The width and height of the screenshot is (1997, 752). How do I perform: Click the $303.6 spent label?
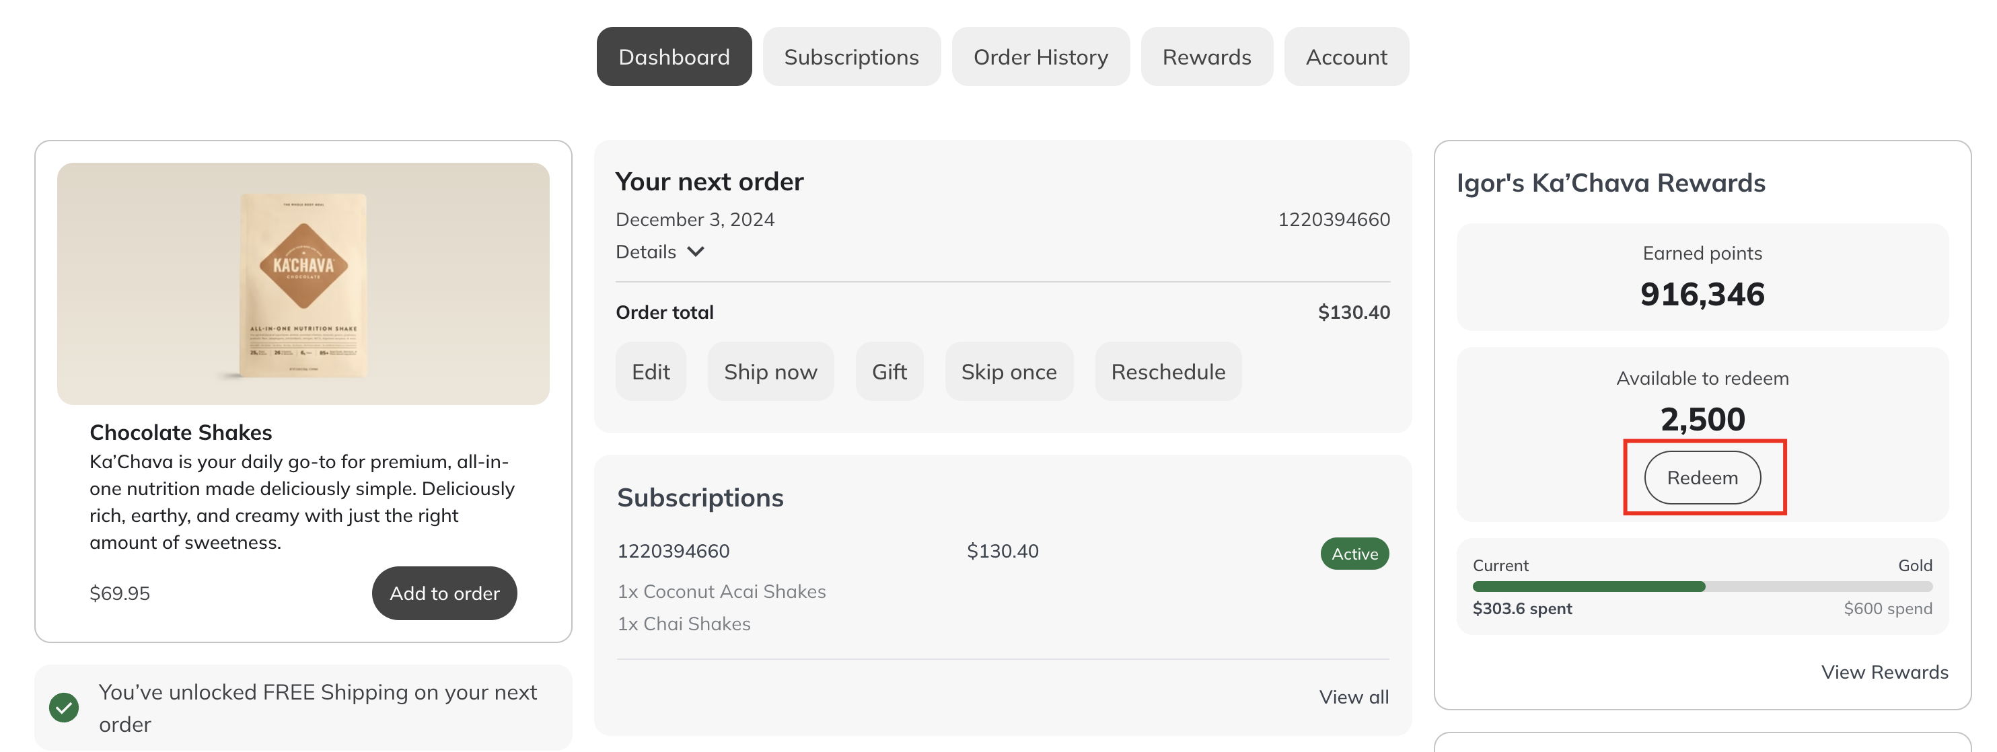pyautogui.click(x=1522, y=609)
